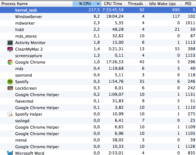Select the CleanMyMac 2 process name
This screenshot has height=155, width=196.
(x=29, y=49)
